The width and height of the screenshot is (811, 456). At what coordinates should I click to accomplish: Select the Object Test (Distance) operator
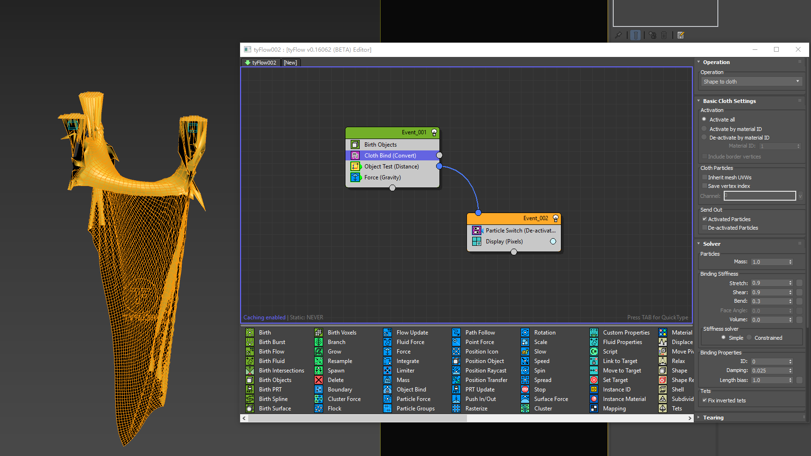pyautogui.click(x=392, y=167)
